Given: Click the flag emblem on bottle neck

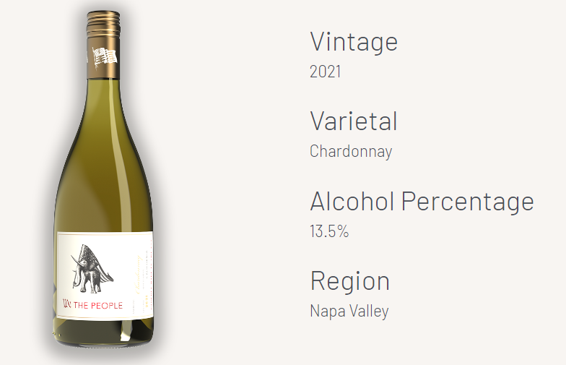Looking at the screenshot, I should point(105,57).
